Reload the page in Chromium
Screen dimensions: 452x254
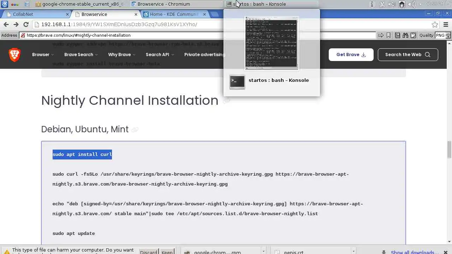[26, 24]
